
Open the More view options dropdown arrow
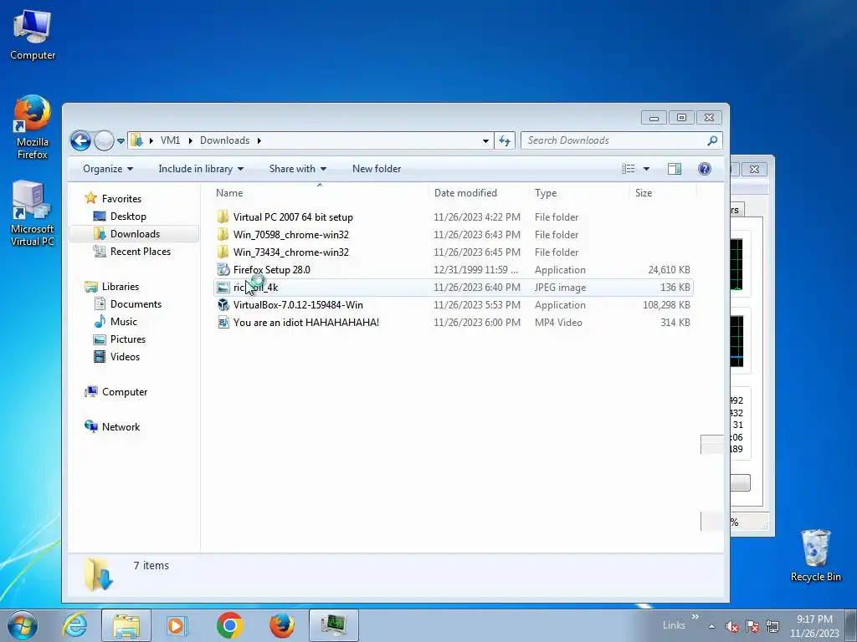pos(647,169)
